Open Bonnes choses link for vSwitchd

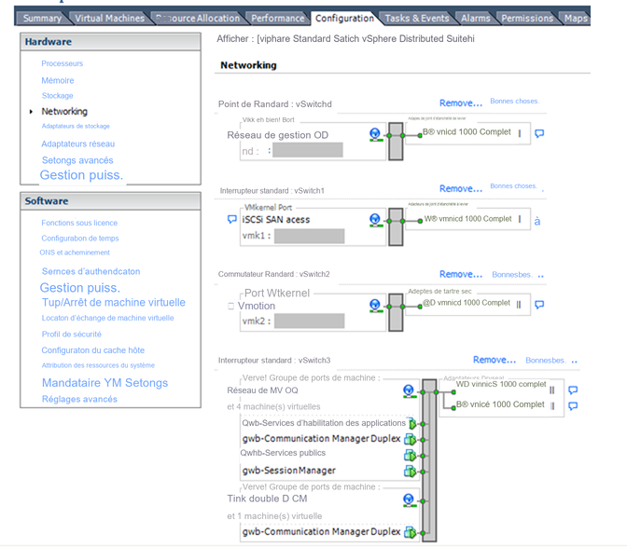coord(515,102)
